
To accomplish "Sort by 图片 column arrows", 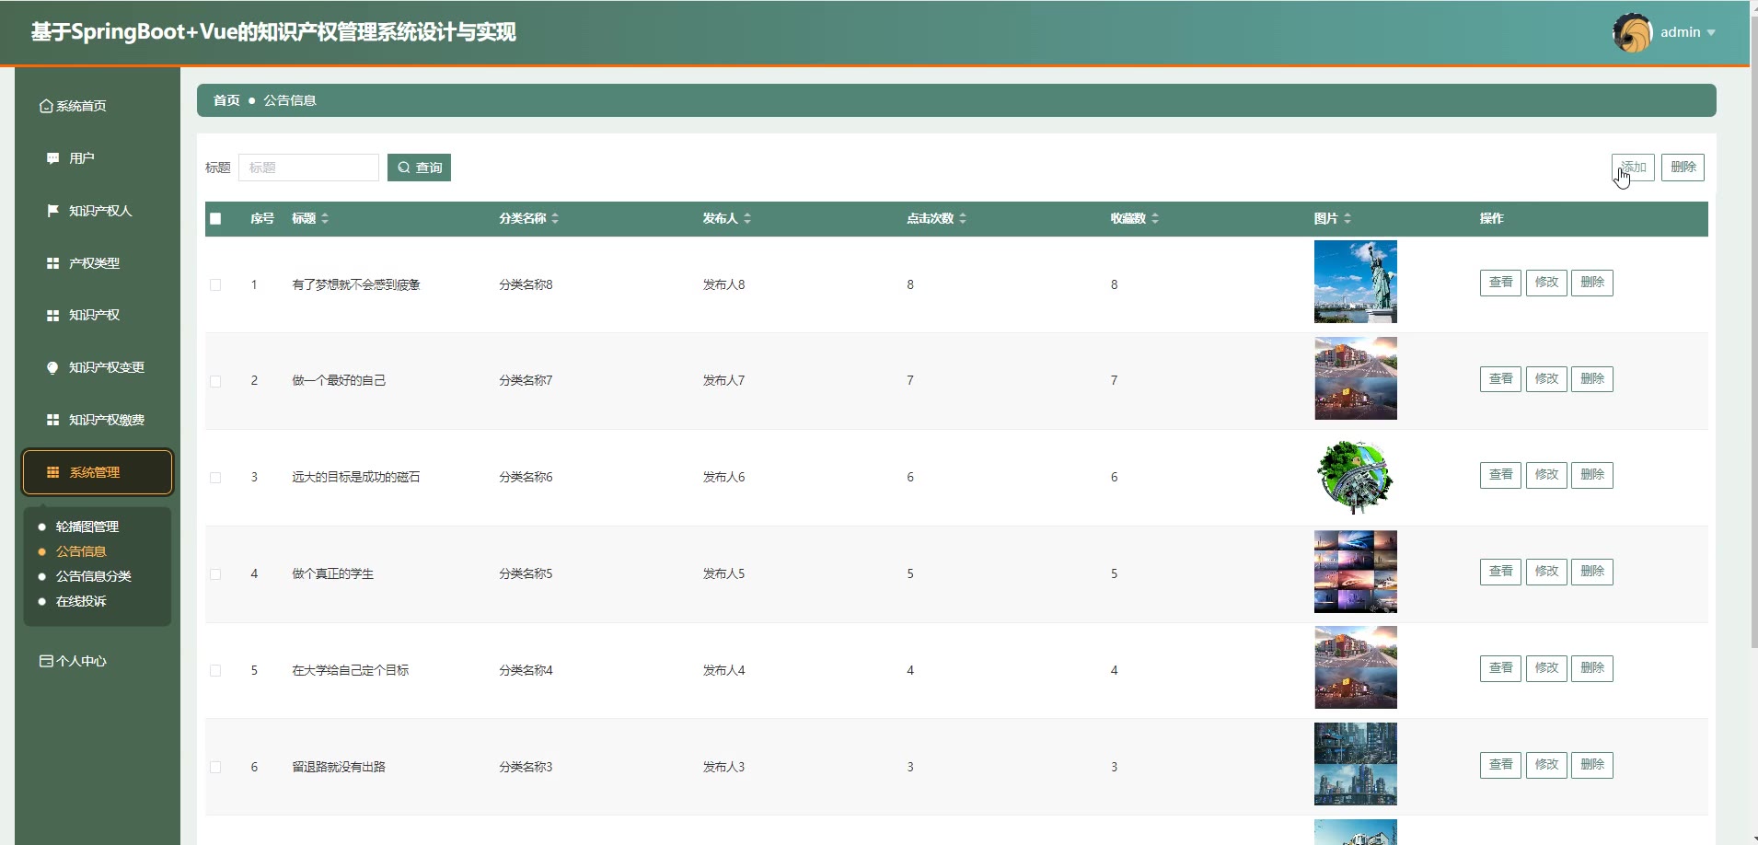I will [1347, 218].
